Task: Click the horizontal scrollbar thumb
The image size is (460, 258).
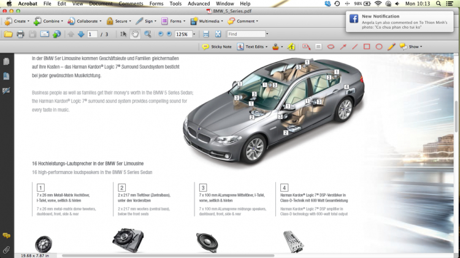Action: [168, 256]
